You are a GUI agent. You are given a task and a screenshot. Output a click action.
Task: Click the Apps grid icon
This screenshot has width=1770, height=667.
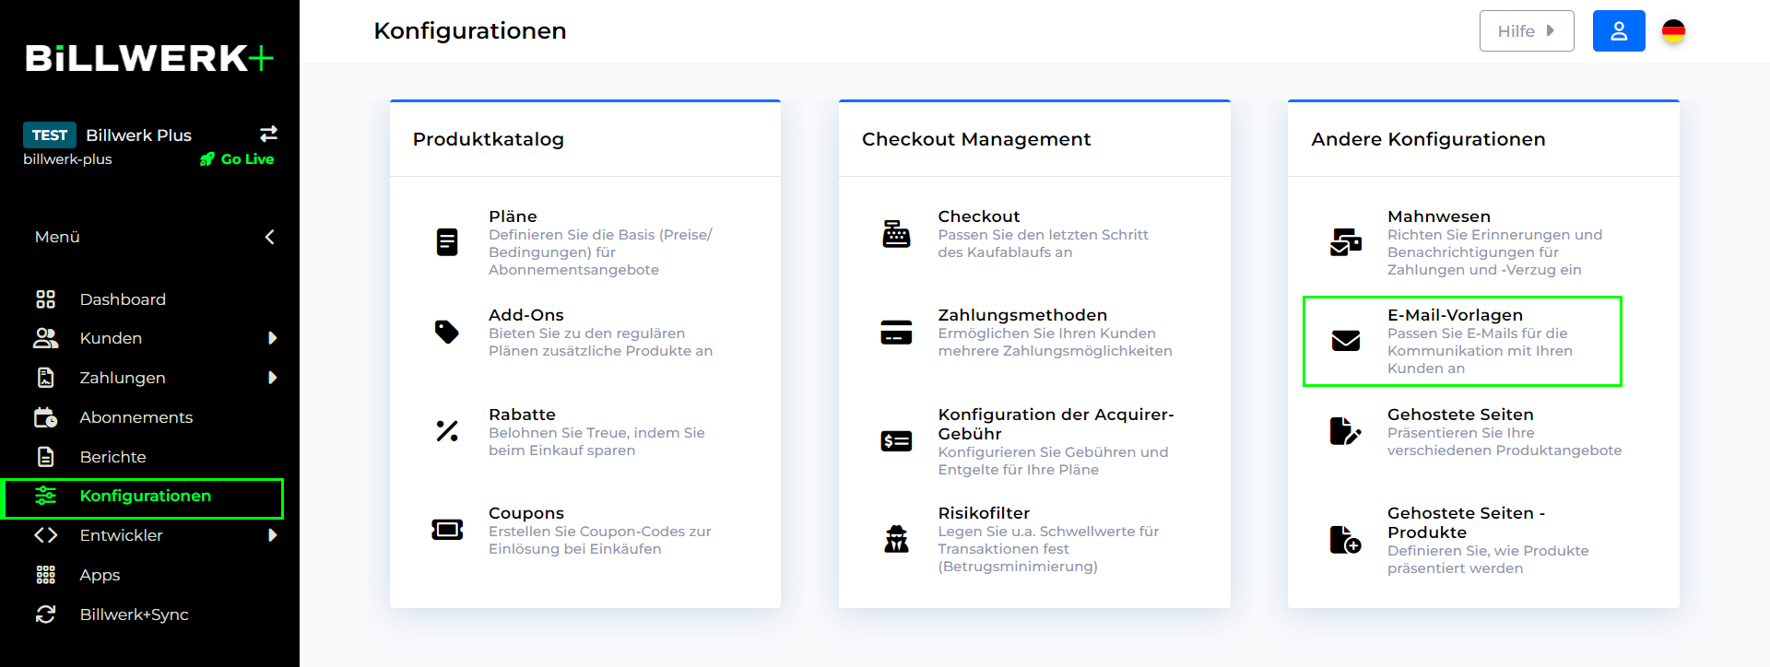pos(45,575)
